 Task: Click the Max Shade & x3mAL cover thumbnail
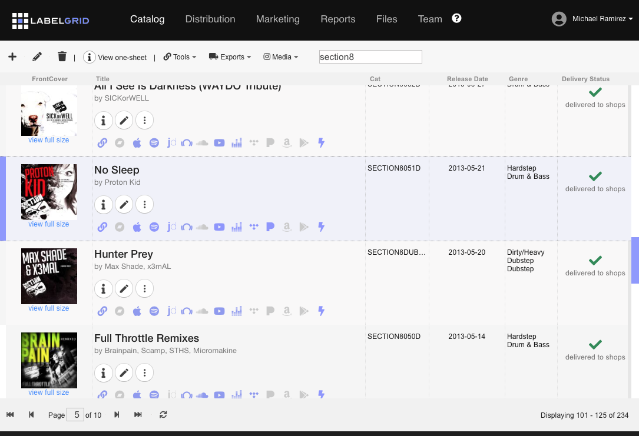(x=49, y=277)
